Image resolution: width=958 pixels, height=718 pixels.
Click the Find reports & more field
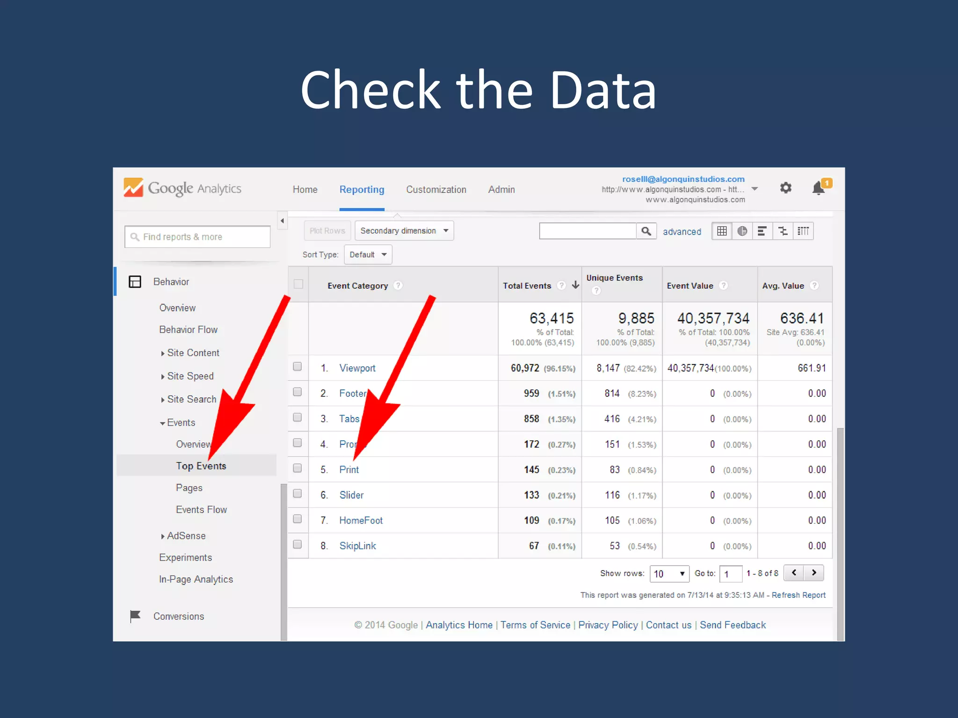pos(197,237)
